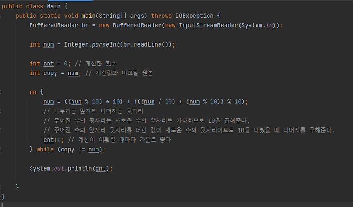Image resolution: width=353 pixels, height=207 pixels.
Task: Click the italic "out" field
Action: tap(59, 168)
